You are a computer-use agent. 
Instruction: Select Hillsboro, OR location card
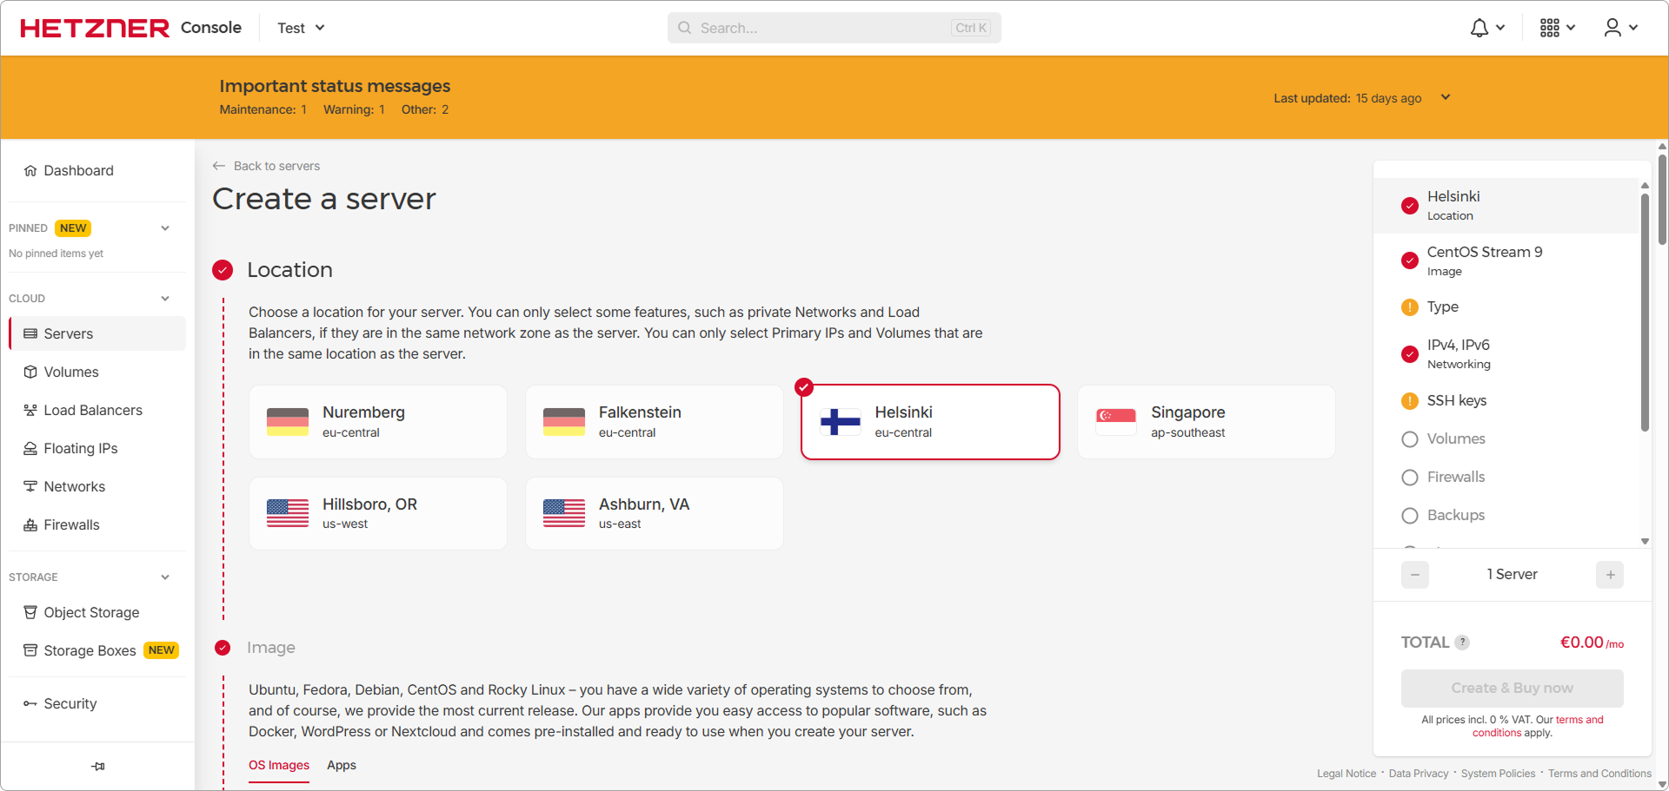click(x=378, y=513)
